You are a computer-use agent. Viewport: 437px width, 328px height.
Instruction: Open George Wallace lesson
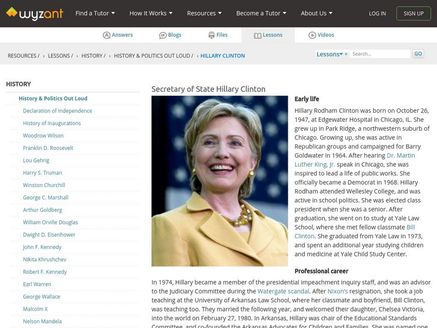pyautogui.click(x=42, y=296)
